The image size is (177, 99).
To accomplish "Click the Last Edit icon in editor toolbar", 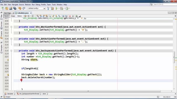I will click(25, 16).
